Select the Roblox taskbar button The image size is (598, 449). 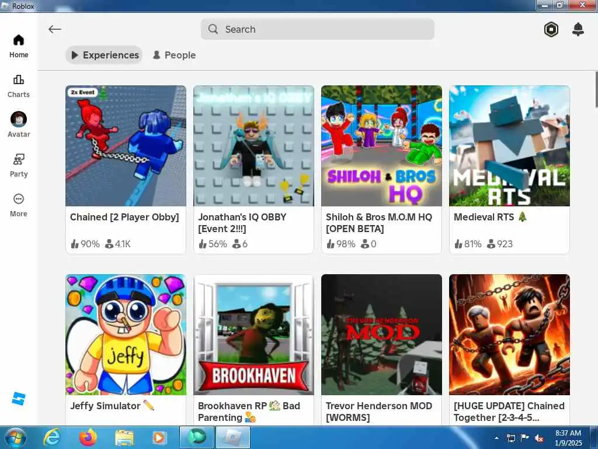click(233, 437)
